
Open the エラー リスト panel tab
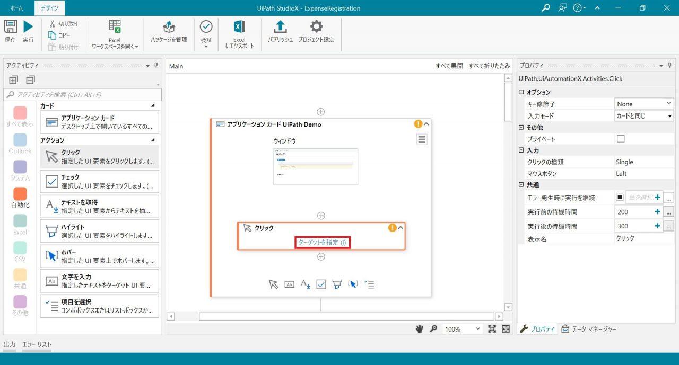click(37, 344)
